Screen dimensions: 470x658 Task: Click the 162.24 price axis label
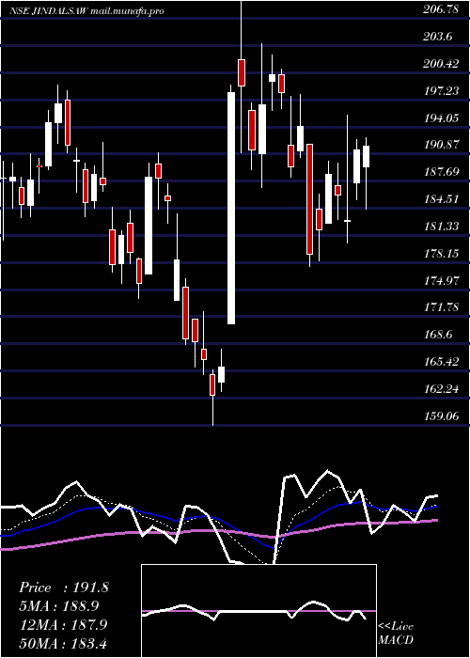pos(441,389)
